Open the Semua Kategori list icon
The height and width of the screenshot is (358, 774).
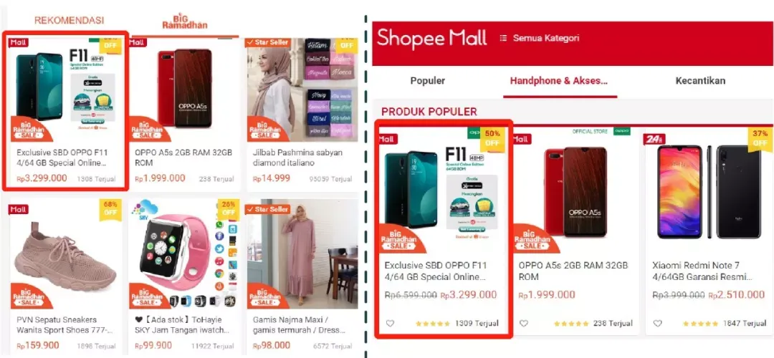click(x=502, y=38)
